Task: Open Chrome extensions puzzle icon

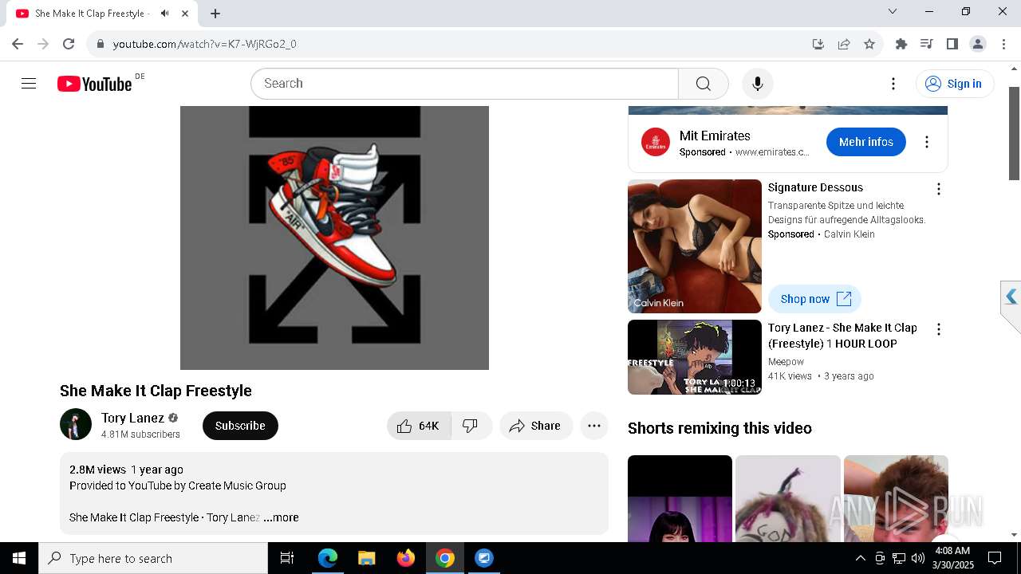Action: pos(901,44)
